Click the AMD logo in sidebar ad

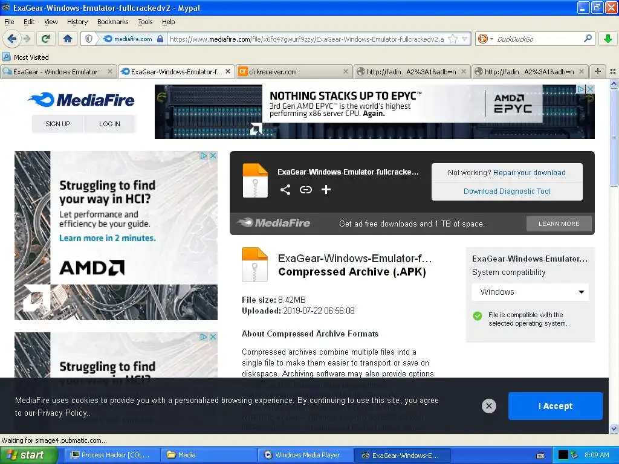[x=92, y=268]
